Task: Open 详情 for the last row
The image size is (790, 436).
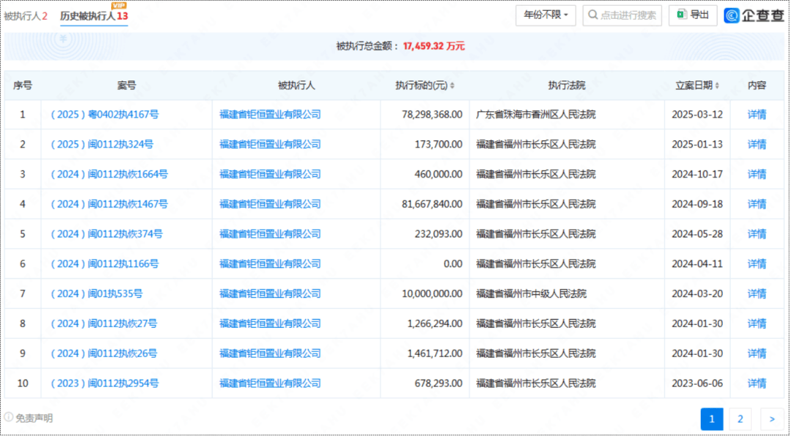Action: (x=756, y=383)
